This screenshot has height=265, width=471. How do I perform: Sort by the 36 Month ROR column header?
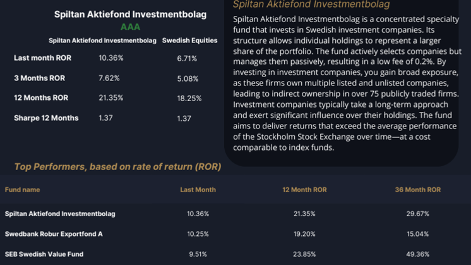pyautogui.click(x=417, y=190)
